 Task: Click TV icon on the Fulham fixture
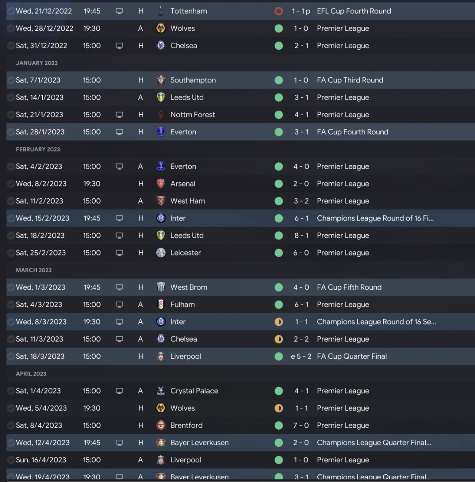click(x=119, y=304)
